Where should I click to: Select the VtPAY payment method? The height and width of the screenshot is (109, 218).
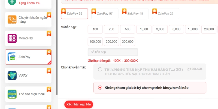coord(28,75)
